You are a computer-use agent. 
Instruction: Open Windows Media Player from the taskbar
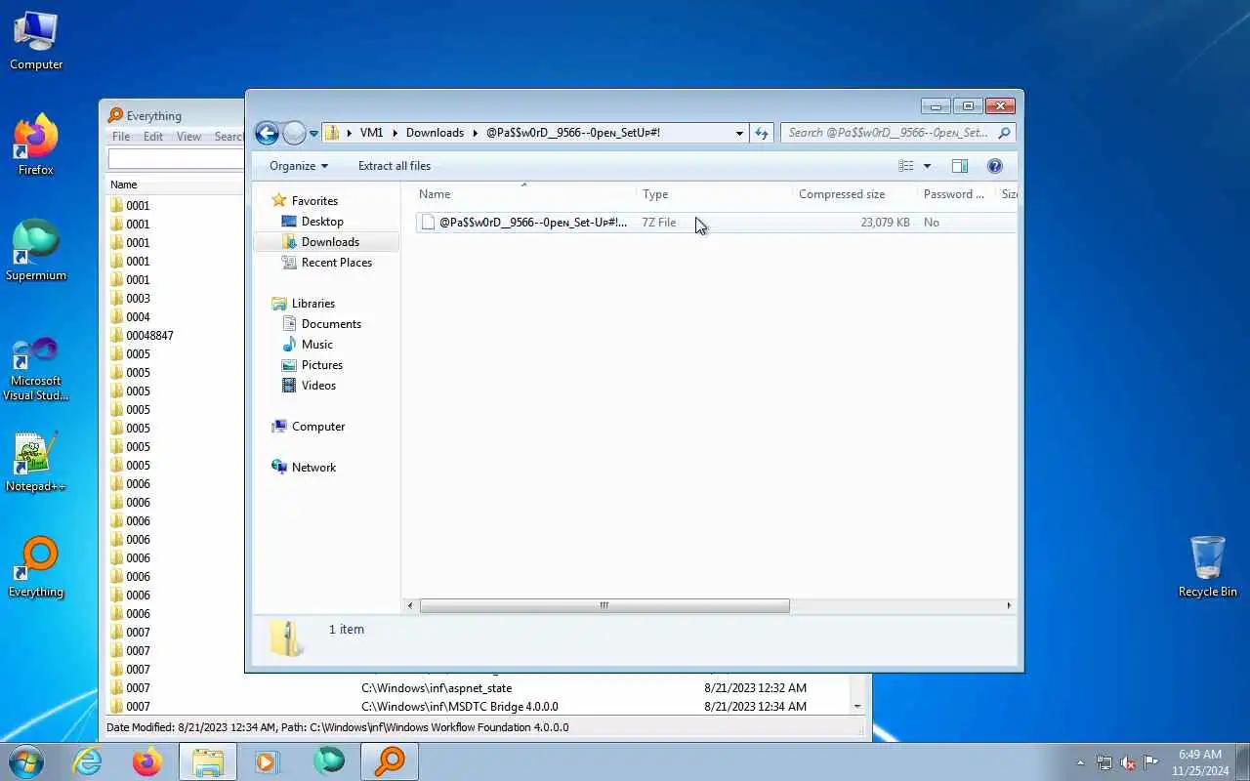point(268,761)
